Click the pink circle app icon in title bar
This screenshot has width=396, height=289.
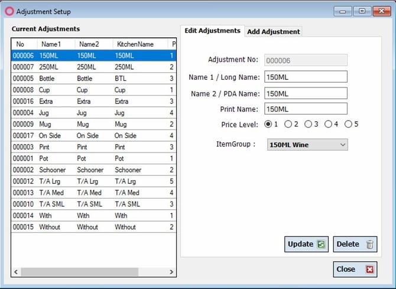tap(9, 11)
